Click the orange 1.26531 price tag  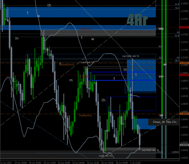[184, 114]
